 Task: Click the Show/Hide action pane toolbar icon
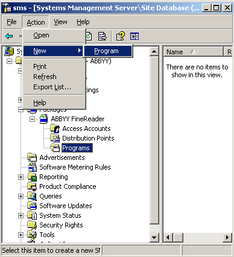pos(134,36)
